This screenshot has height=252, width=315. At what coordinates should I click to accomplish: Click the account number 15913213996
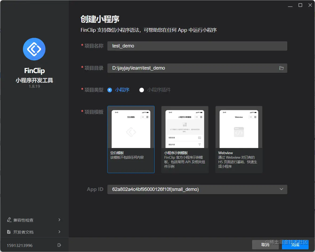(x=20, y=245)
